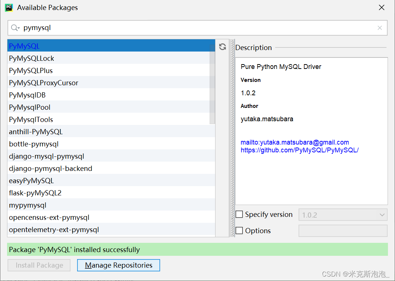This screenshot has height=281, width=395.
Task: Click into the package search field
Action: click(x=197, y=28)
